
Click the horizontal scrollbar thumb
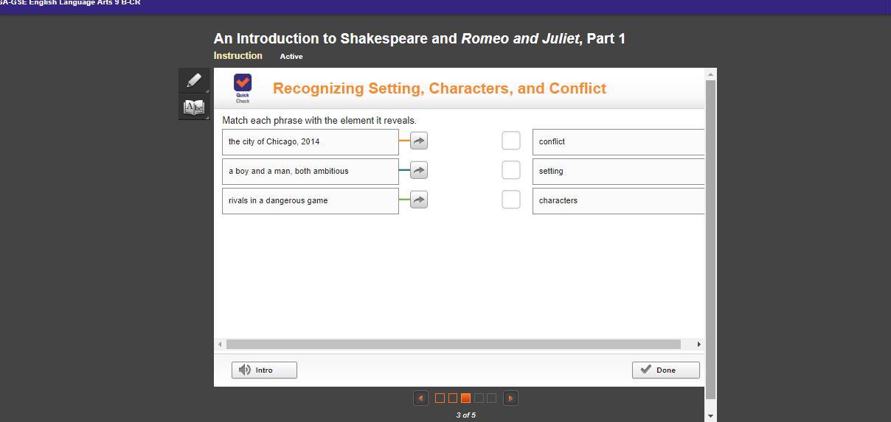point(453,344)
